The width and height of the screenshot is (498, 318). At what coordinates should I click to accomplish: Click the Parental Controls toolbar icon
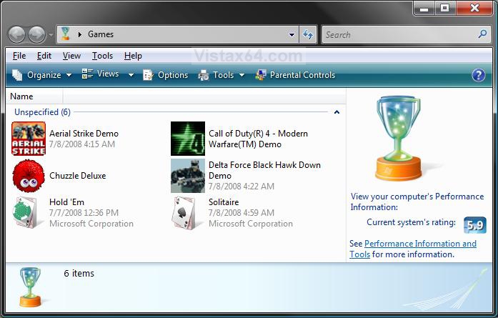click(x=261, y=75)
